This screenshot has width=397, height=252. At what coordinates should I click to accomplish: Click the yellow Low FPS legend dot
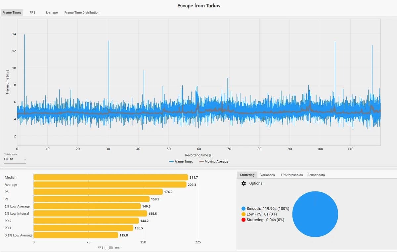coord(243,214)
